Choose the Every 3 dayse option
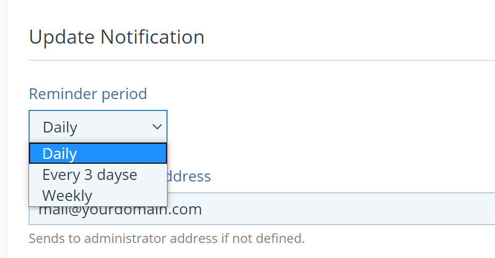The width and height of the screenshot is (495, 258). (90, 175)
